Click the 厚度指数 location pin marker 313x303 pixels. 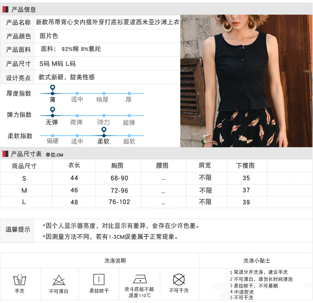click(53, 88)
